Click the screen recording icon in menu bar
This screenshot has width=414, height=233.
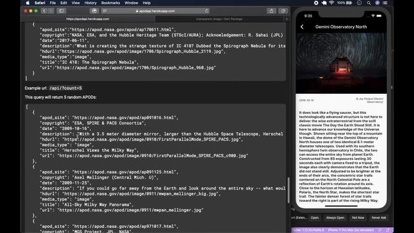(316, 3)
